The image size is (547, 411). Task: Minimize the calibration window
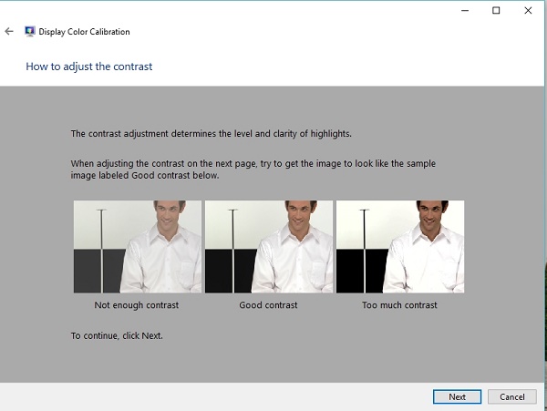(x=465, y=10)
